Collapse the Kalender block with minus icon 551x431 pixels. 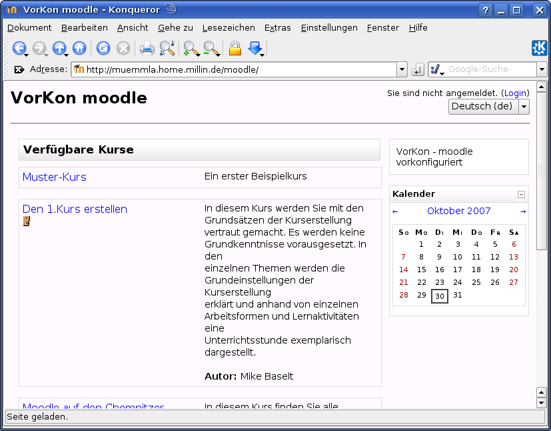tap(521, 195)
